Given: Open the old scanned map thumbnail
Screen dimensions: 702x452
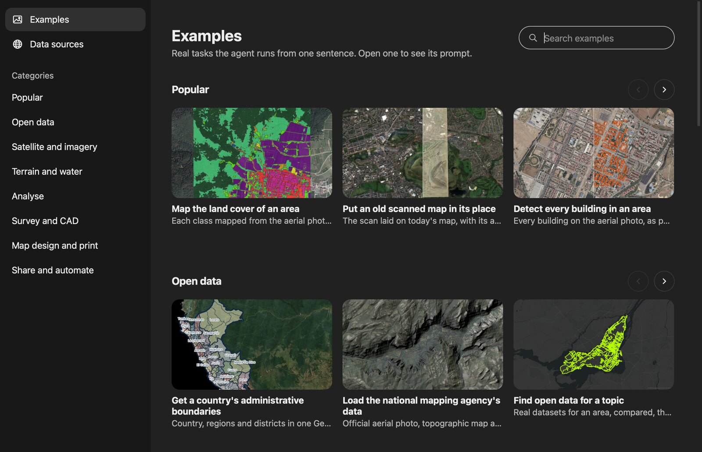Looking at the screenshot, I should click(423, 153).
